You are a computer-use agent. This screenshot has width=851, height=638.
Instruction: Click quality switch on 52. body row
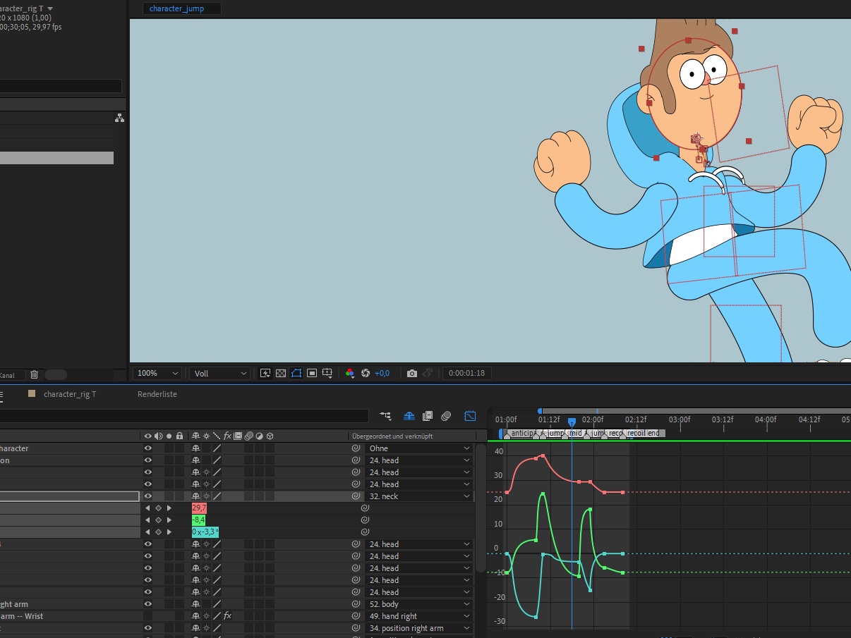click(x=217, y=604)
